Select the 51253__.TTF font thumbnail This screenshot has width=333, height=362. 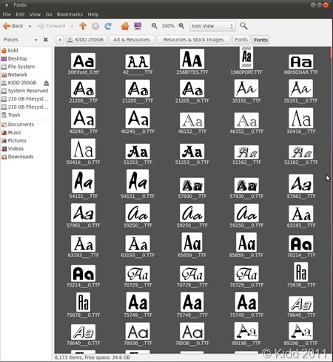coord(138,151)
